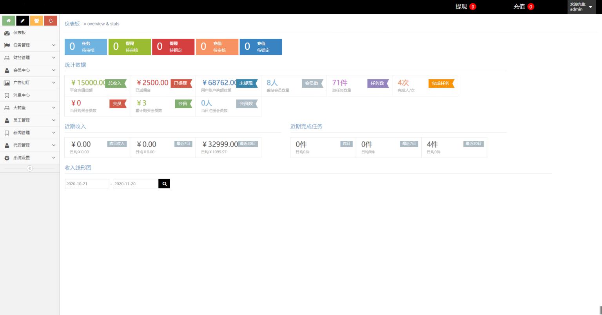602x315 pixels.
Task: Click the green home shortcut icon
Action: coord(9,21)
